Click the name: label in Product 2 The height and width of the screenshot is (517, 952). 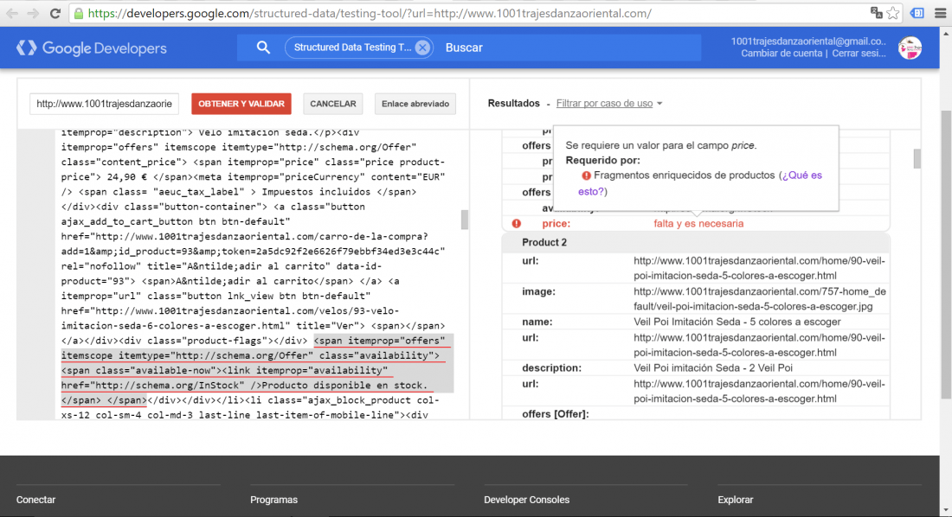point(537,322)
